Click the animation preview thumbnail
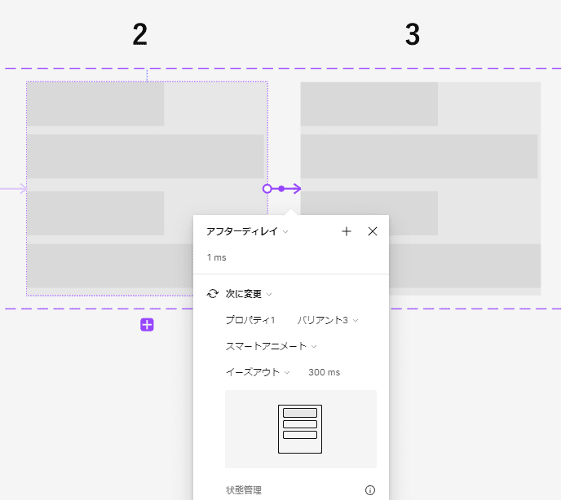This screenshot has width=561, height=500. click(x=301, y=429)
